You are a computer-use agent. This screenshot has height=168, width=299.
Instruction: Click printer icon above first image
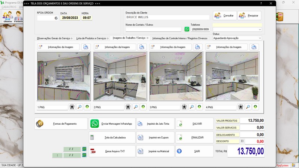(86, 47)
